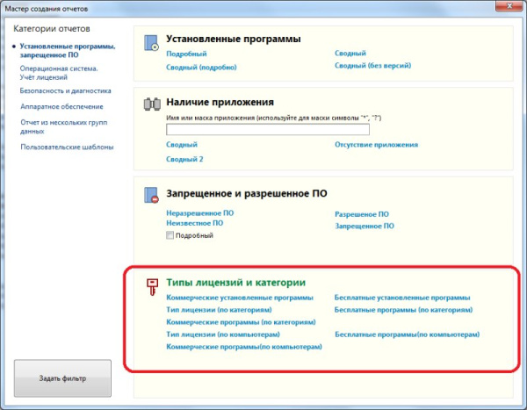Open Безопасность и диагностика category
Image resolution: width=527 pixels, height=410 pixels.
[65, 90]
